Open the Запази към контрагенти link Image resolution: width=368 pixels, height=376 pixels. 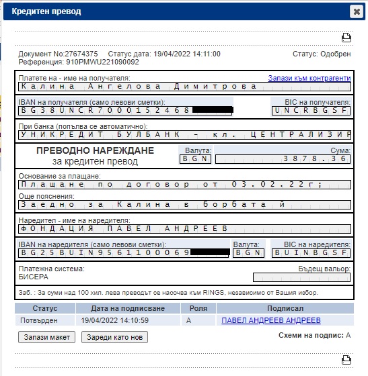309,78
